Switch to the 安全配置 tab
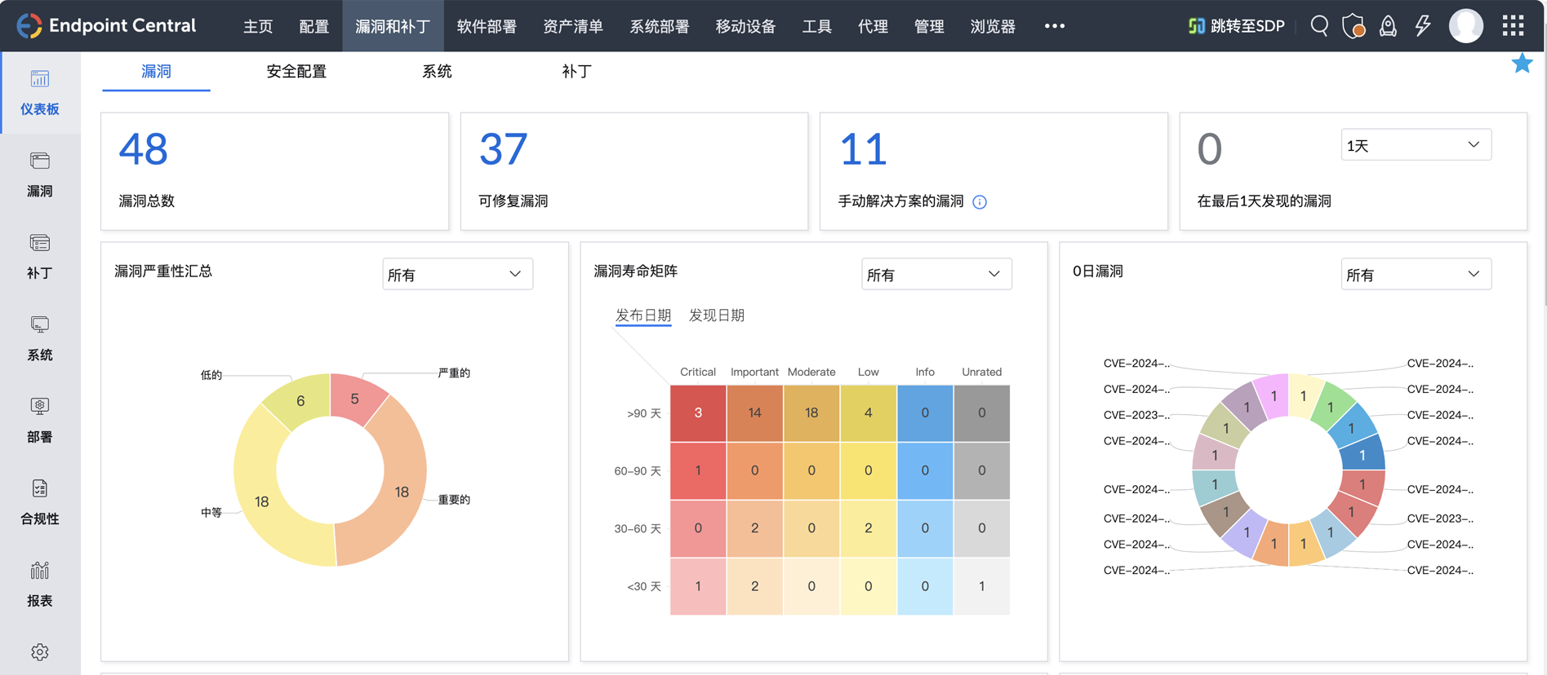1547x675 pixels. (x=296, y=72)
